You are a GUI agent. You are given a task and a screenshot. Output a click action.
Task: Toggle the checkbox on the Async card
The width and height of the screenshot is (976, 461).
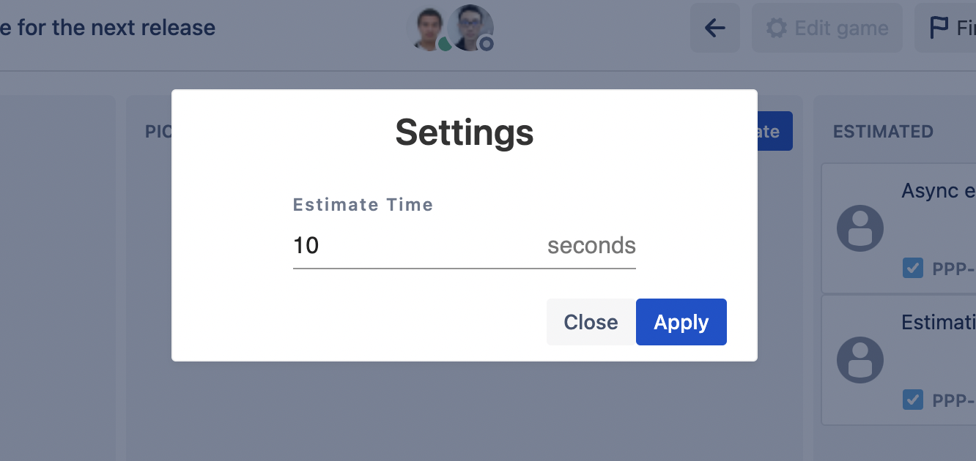[912, 268]
